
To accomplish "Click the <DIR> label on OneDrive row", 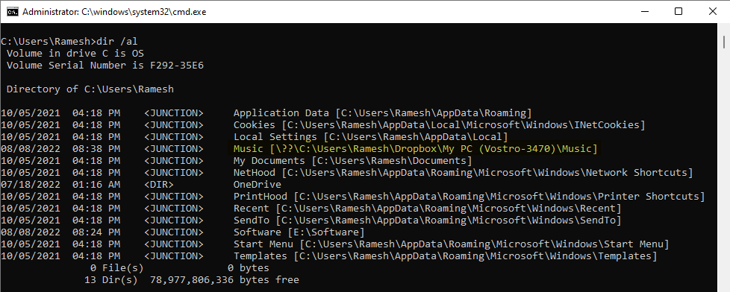I will [x=159, y=185].
